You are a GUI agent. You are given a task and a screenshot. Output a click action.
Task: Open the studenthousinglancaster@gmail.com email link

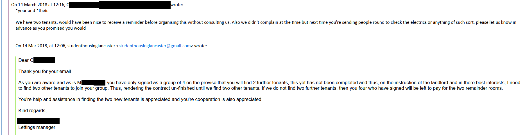[x=155, y=46]
